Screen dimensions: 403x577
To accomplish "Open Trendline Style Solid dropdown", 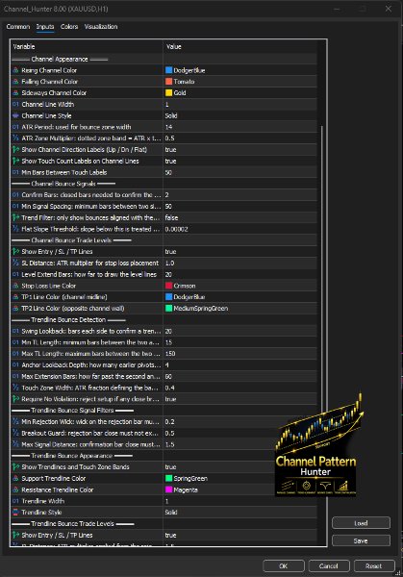I will point(239,513).
